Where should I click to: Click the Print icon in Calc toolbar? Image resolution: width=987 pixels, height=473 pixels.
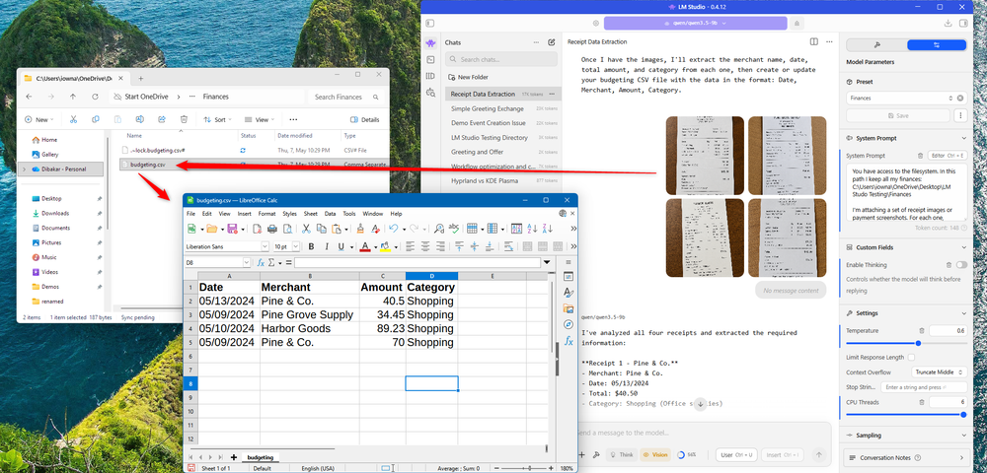tap(272, 229)
